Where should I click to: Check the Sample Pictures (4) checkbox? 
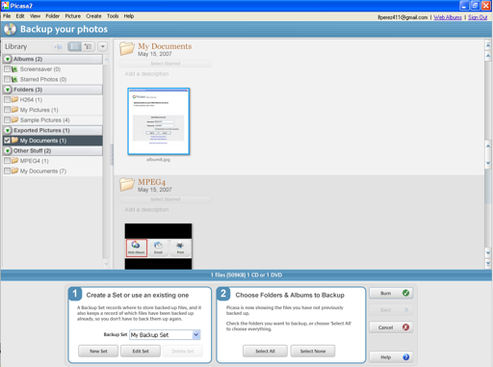7,119
